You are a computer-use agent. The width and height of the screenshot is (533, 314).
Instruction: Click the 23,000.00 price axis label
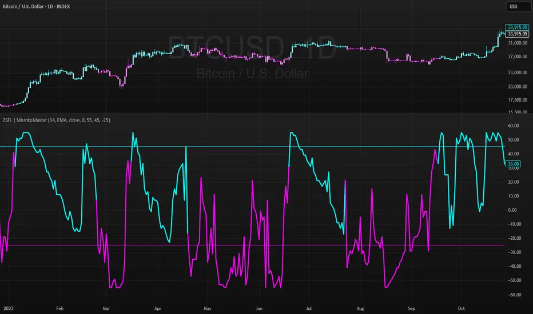(518, 73)
